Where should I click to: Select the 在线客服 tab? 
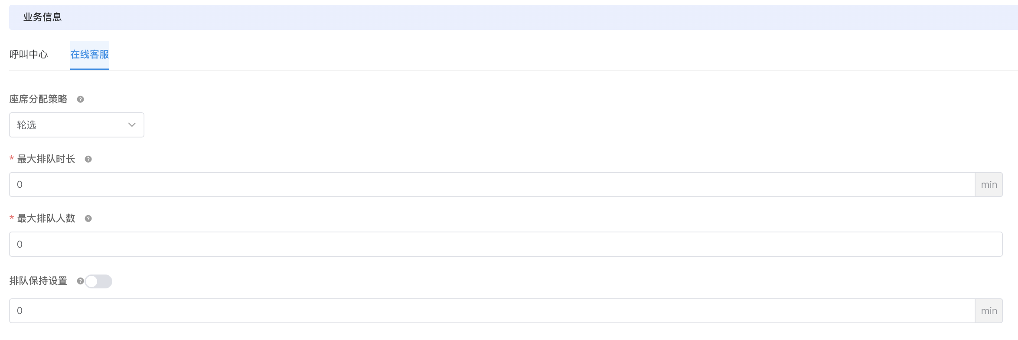click(90, 55)
